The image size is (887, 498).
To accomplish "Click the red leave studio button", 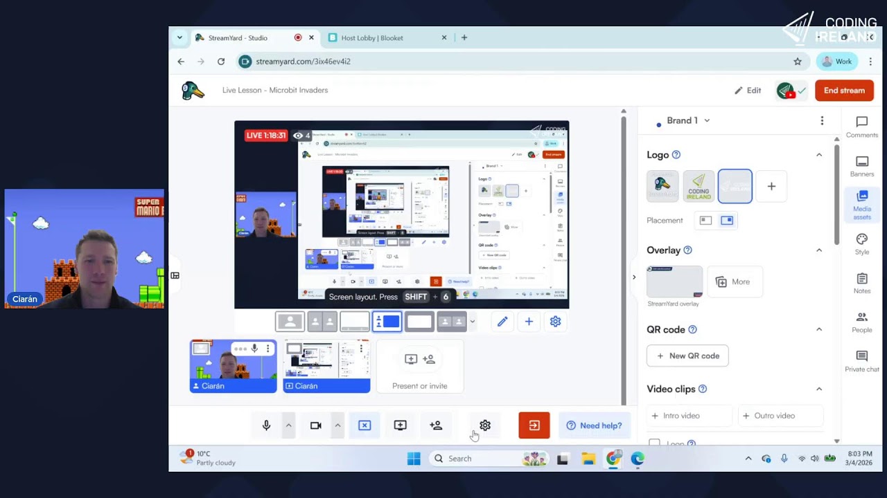I will point(534,425).
